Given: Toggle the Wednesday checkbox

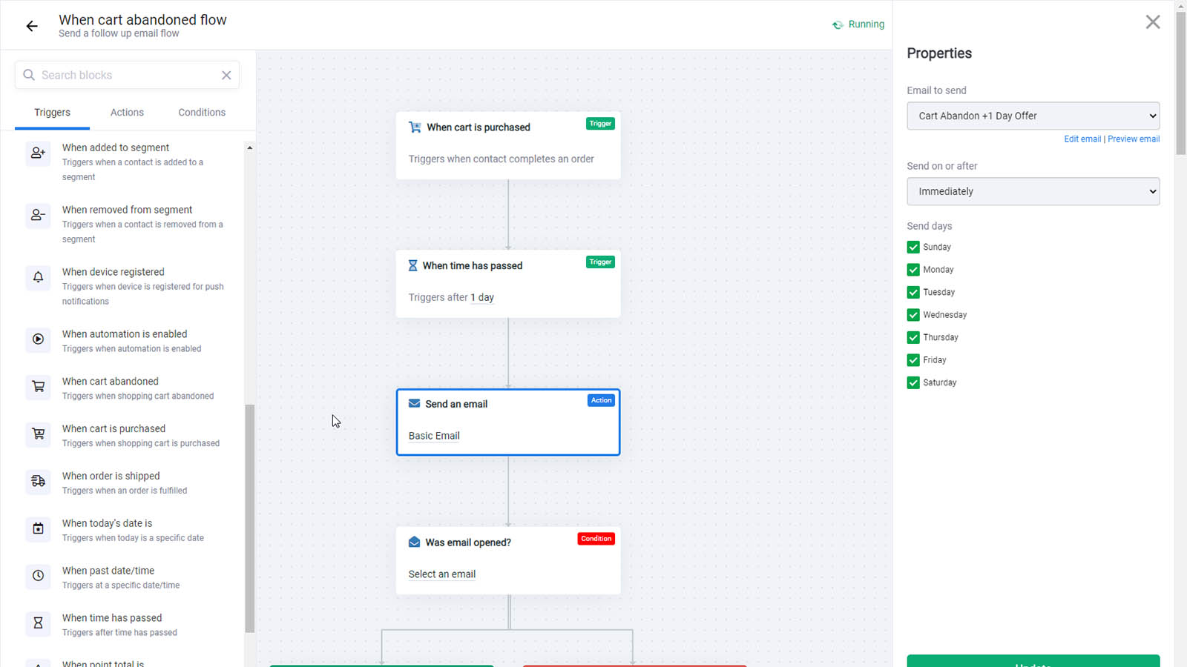Looking at the screenshot, I should click(913, 315).
